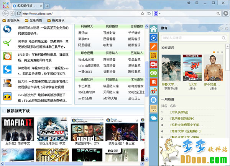Click the 卡巴斯基 link
The image size is (230, 166).
pos(84,86)
